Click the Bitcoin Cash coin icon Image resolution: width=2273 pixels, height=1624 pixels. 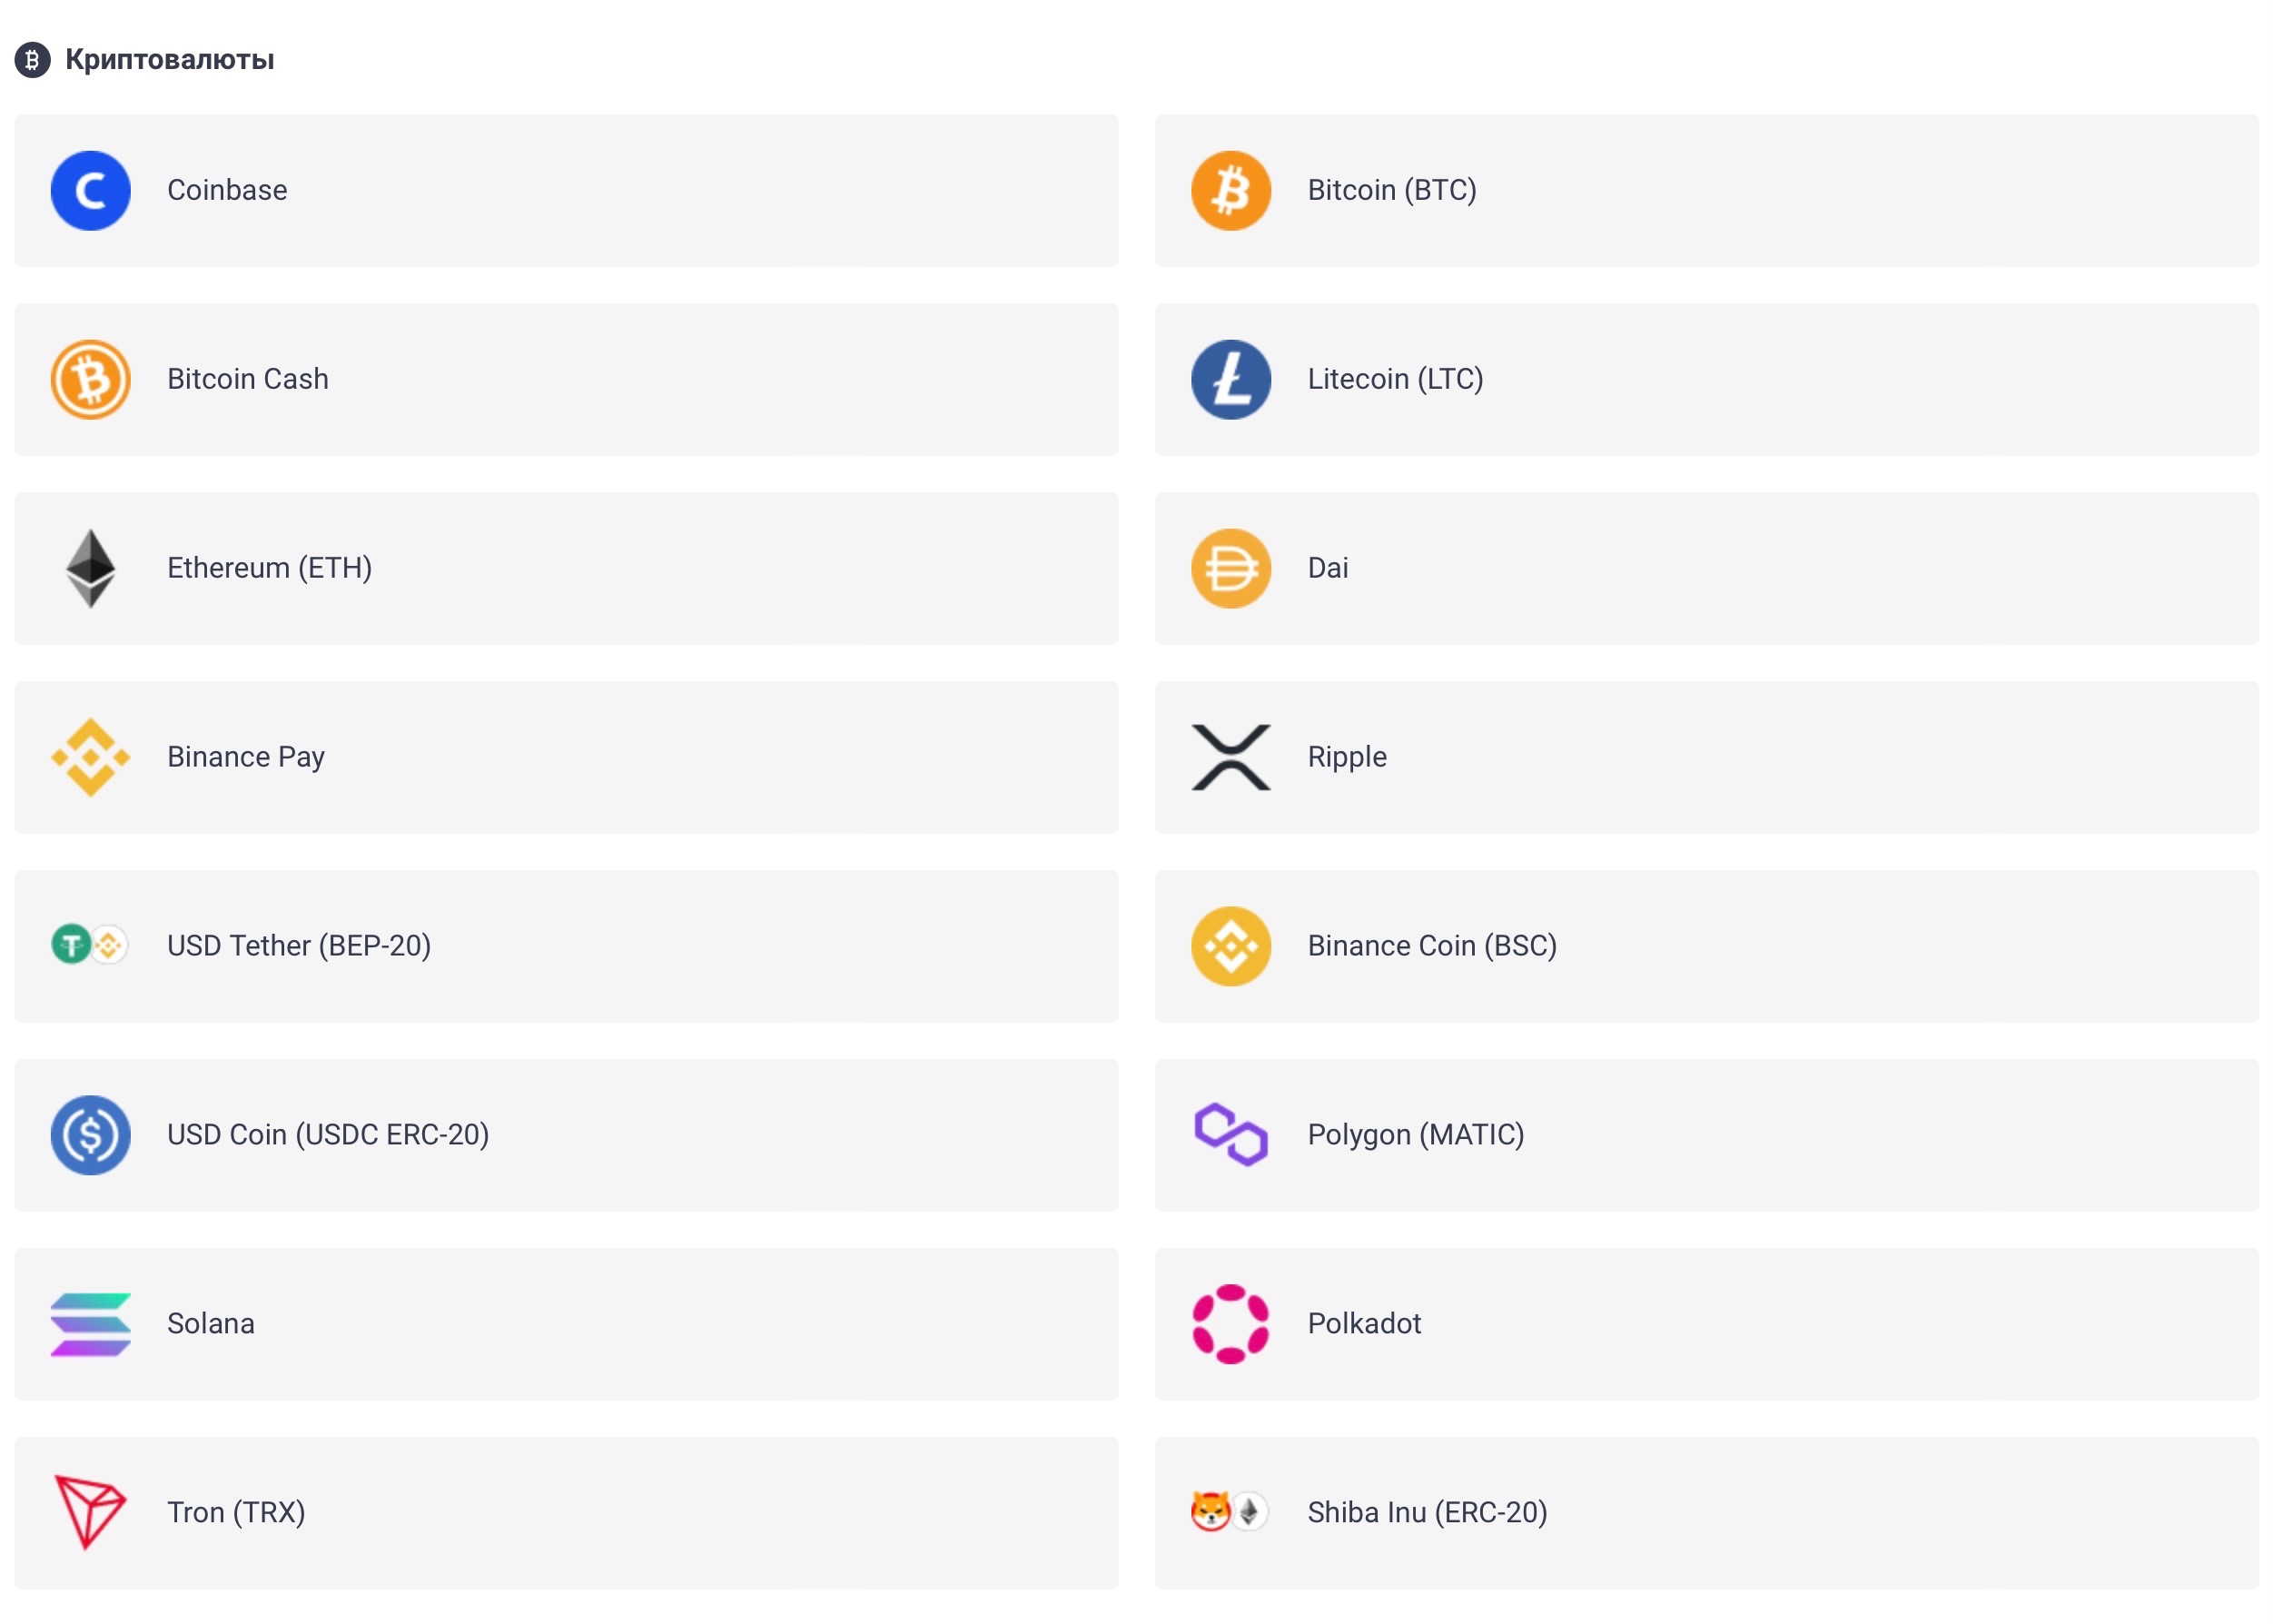90,379
